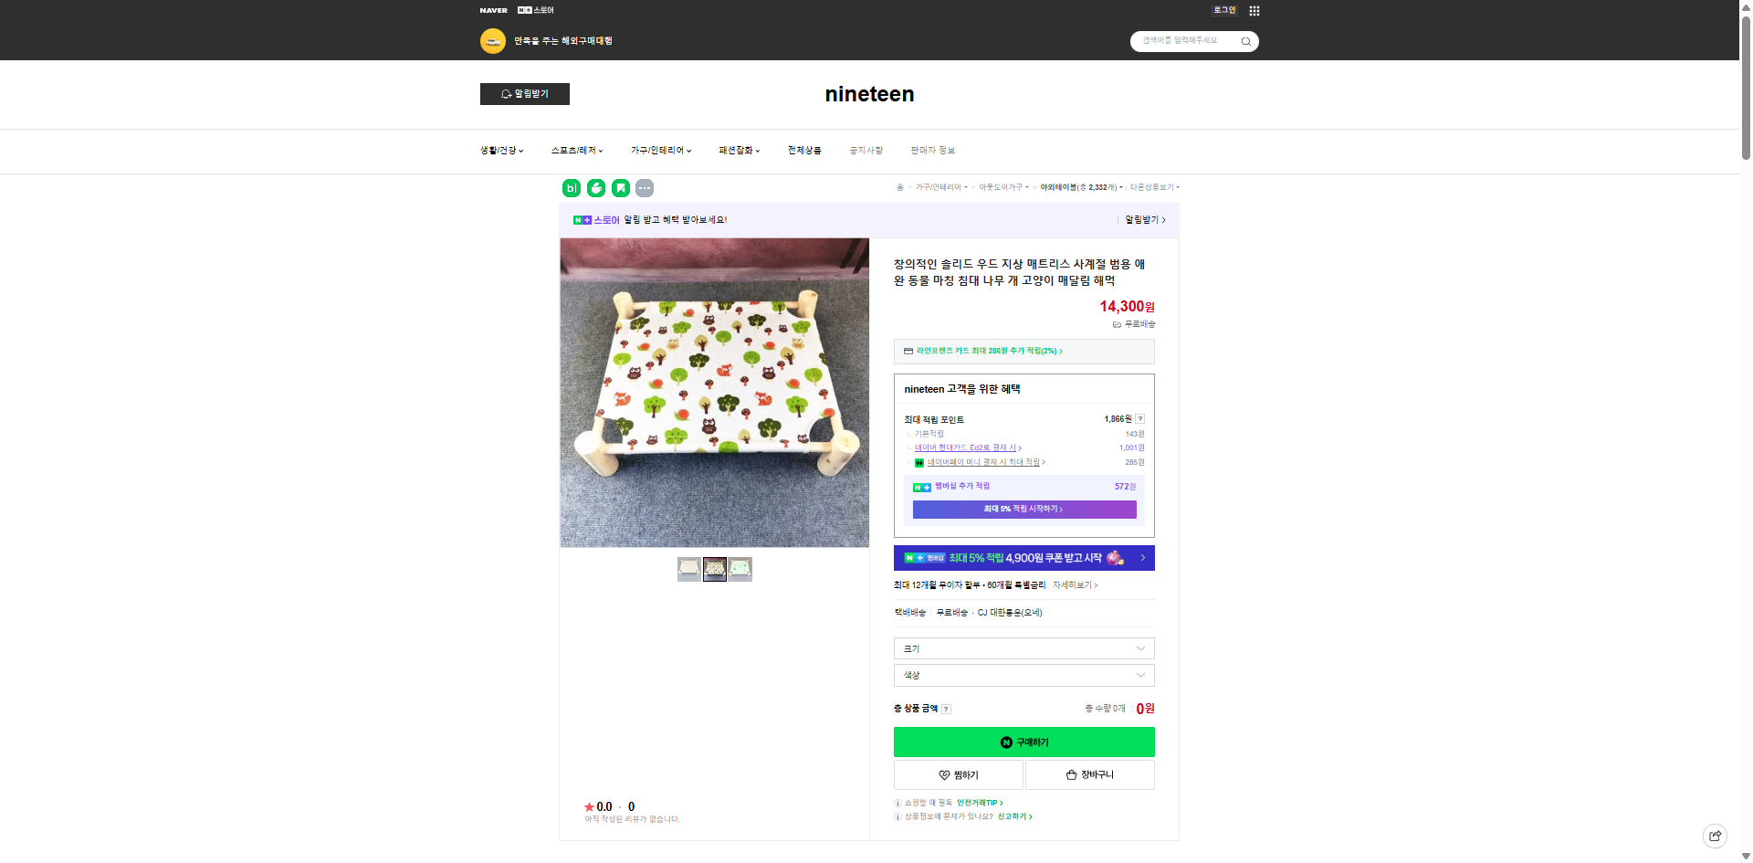
Task: Open the 크기 size selection dropdown
Action: tap(1023, 648)
